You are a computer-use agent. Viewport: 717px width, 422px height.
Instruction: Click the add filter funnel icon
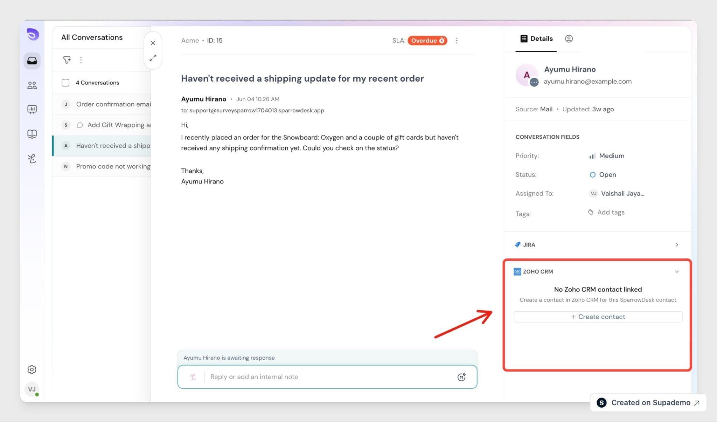67,60
